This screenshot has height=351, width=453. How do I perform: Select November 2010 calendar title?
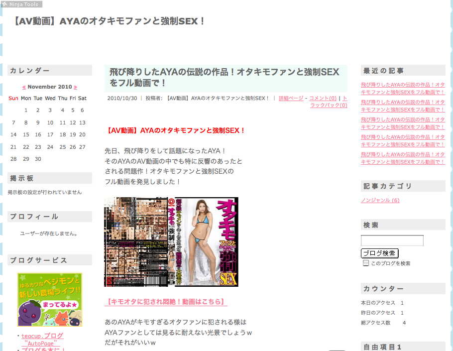pyautogui.click(x=50, y=87)
